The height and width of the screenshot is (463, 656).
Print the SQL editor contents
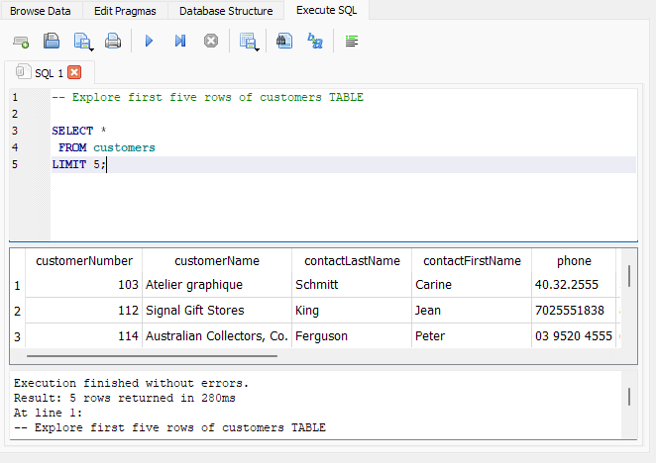pos(113,42)
